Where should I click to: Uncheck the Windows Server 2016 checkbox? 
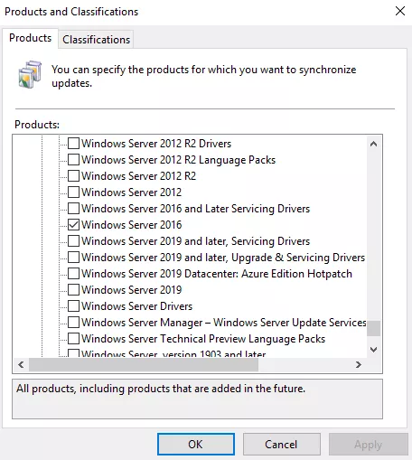(x=73, y=225)
